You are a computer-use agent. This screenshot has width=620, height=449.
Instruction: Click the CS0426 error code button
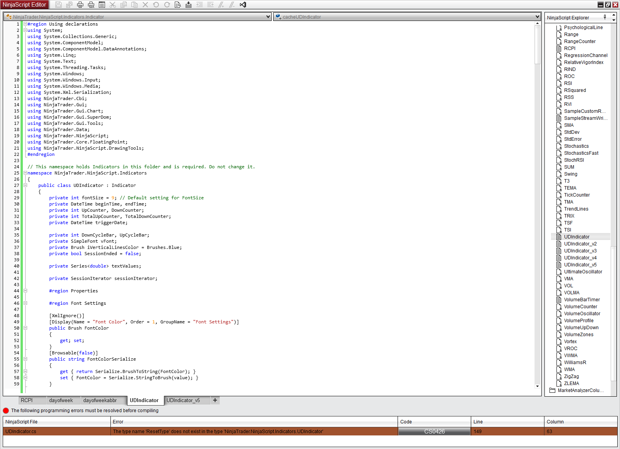(434, 432)
